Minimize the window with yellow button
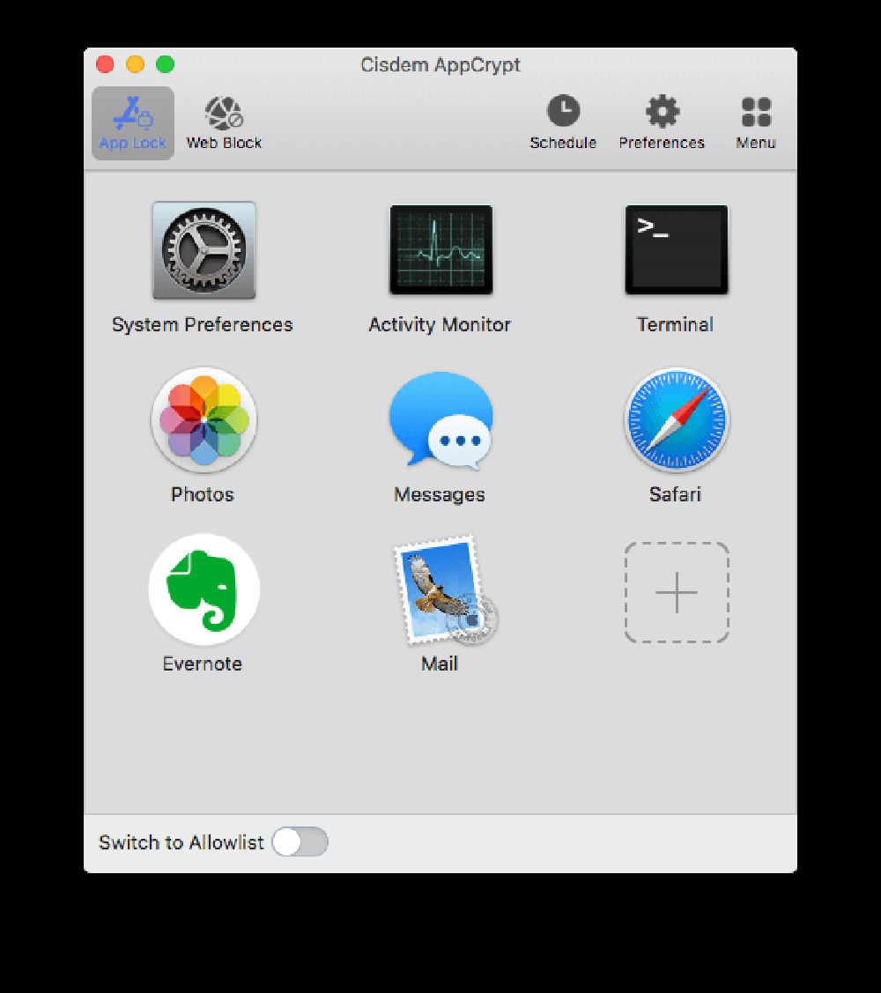The width and height of the screenshot is (881, 993). point(136,64)
